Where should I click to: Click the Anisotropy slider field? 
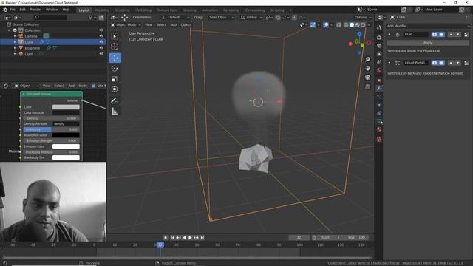click(x=52, y=129)
